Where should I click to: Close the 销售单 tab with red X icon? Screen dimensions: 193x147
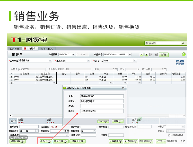(x=25, y=49)
